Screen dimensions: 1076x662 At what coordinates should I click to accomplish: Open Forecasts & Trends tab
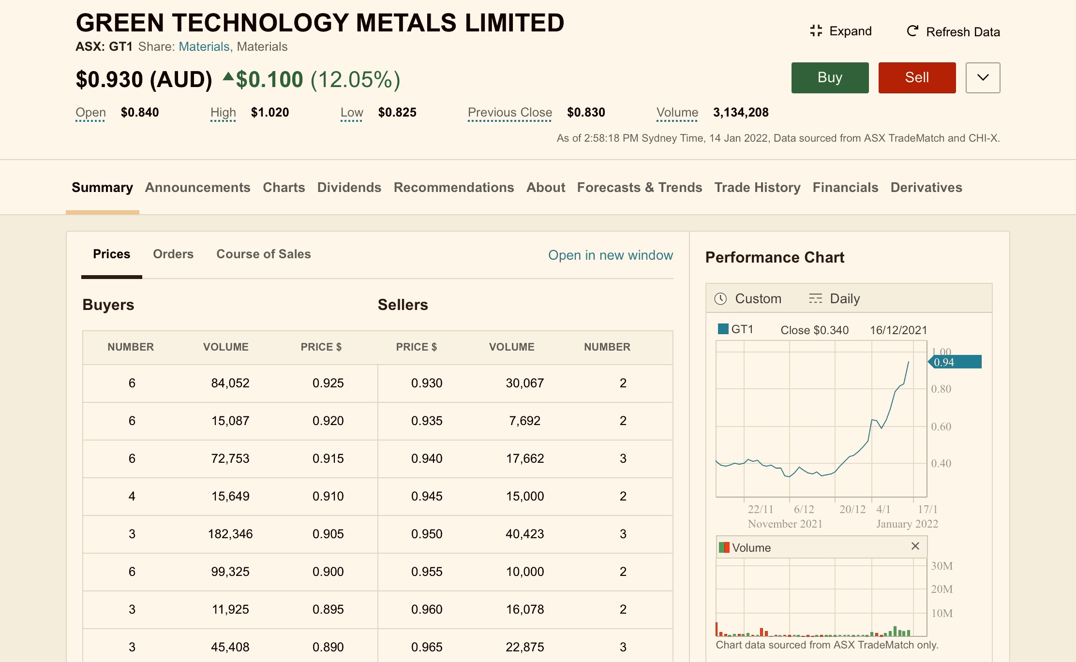coord(640,188)
